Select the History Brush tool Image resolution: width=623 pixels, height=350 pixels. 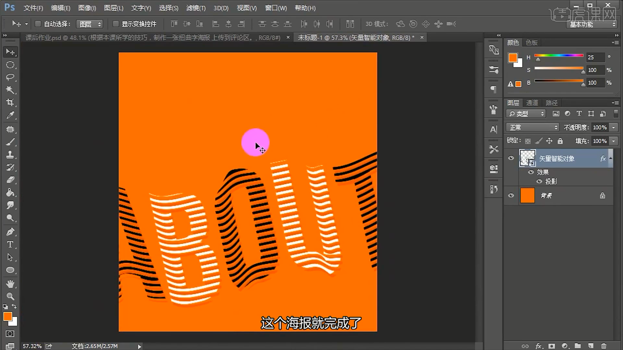tap(10, 167)
